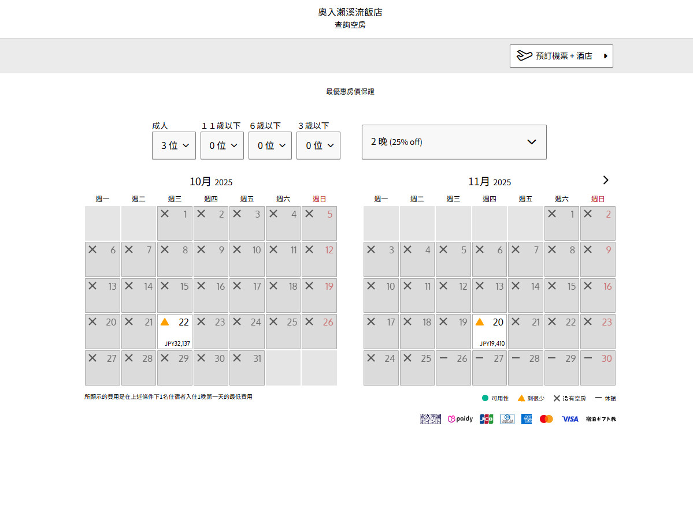Click the closed November 27 cell
Viewport: 693px width, 505px height.
point(489,368)
